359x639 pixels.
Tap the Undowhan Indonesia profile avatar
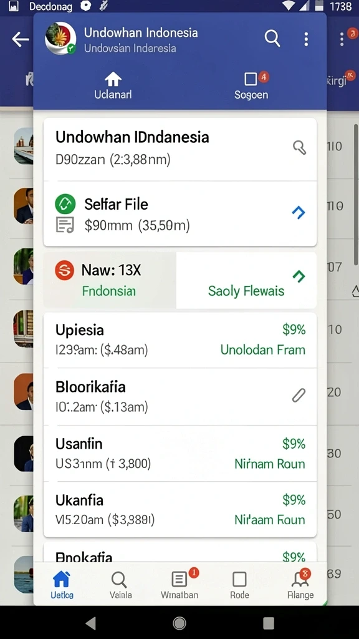[x=60, y=39]
